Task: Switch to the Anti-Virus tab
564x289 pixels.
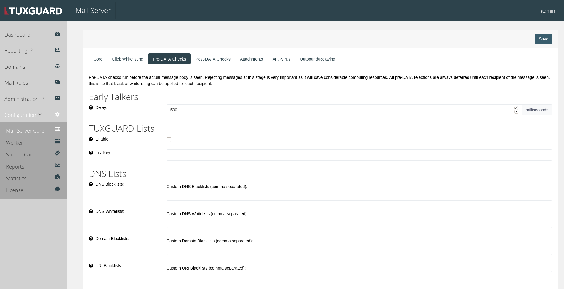Action: coord(281,59)
